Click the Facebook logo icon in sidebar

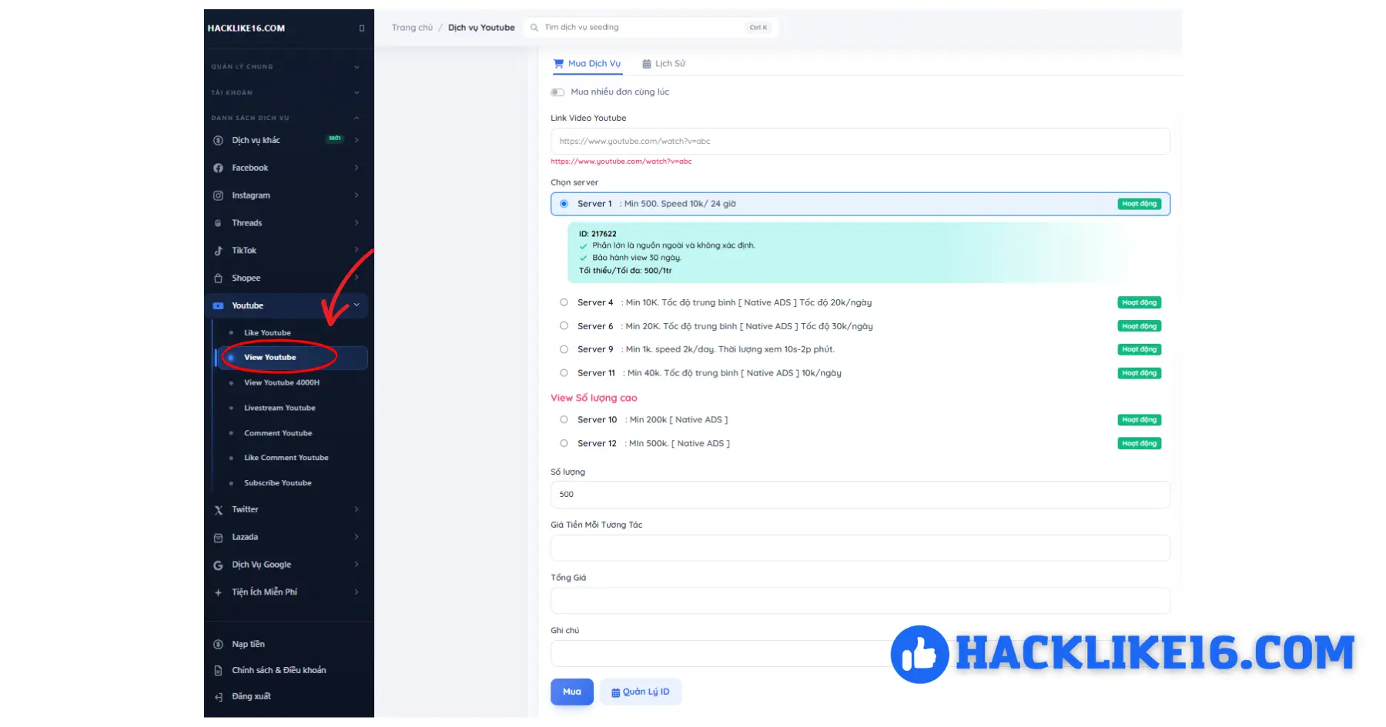218,168
